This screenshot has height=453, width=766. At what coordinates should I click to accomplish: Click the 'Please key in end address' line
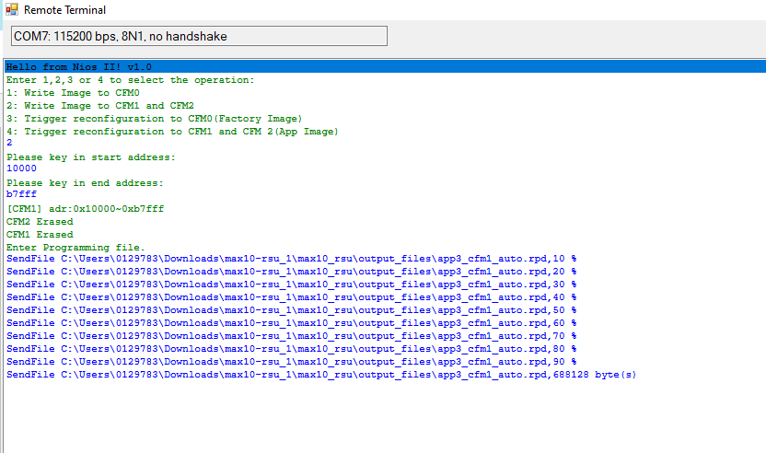[85, 183]
